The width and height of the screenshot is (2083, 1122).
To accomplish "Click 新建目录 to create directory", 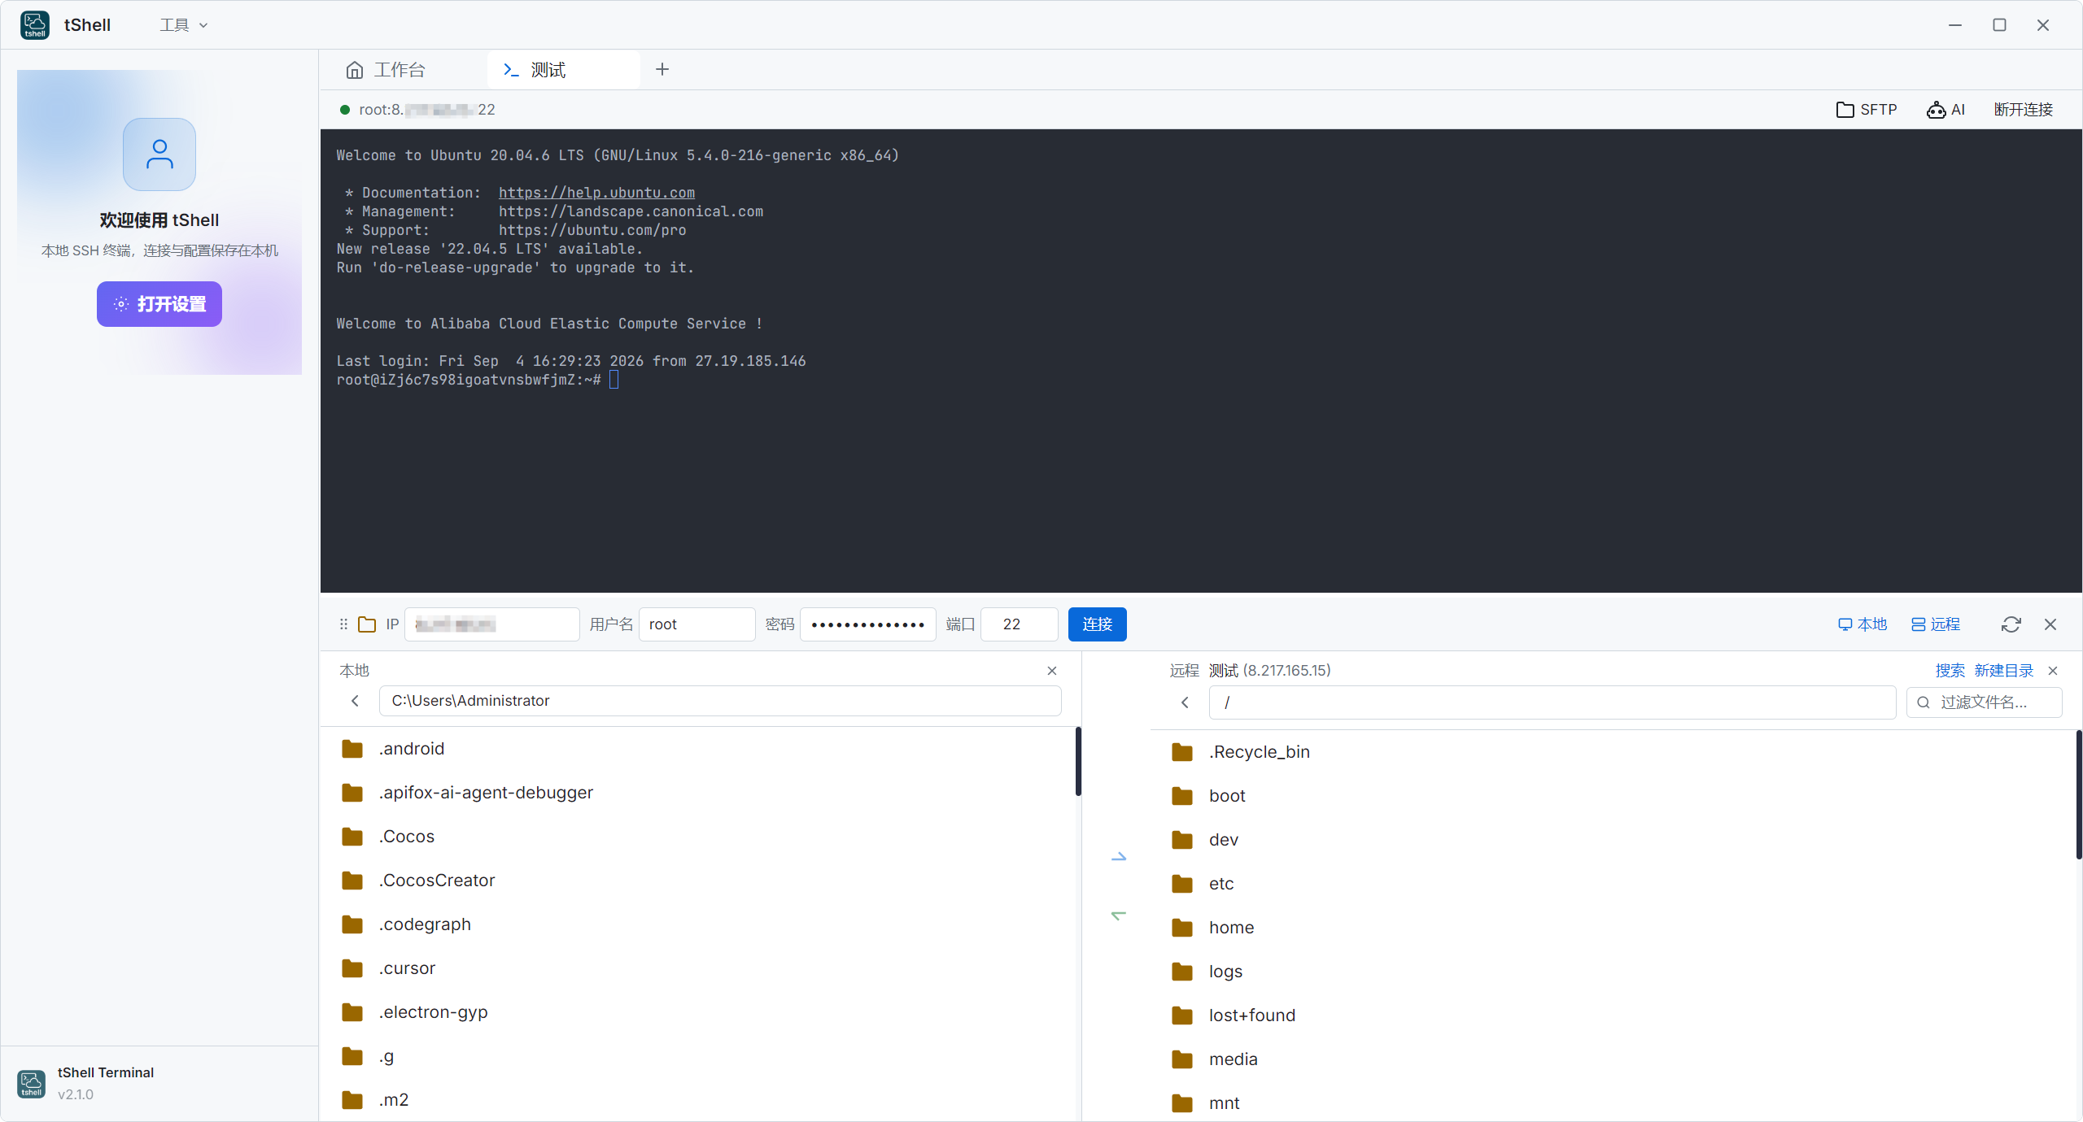I will point(2003,671).
